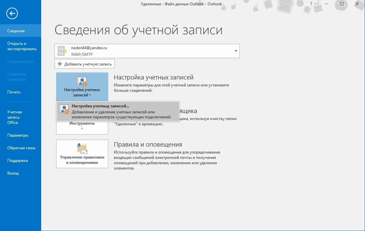The width and height of the screenshot is (365, 231).
Task: Minimize the Outlook window
Action: [x=326, y=4]
